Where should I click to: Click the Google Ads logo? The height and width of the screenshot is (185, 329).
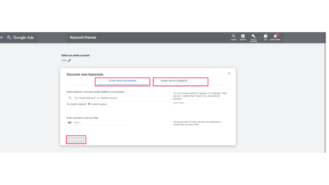[x=19, y=37]
